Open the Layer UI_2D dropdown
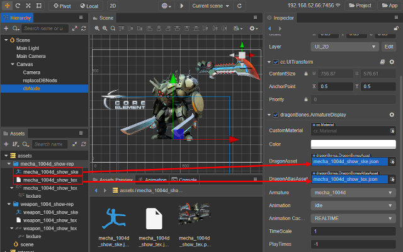 (x=344, y=47)
